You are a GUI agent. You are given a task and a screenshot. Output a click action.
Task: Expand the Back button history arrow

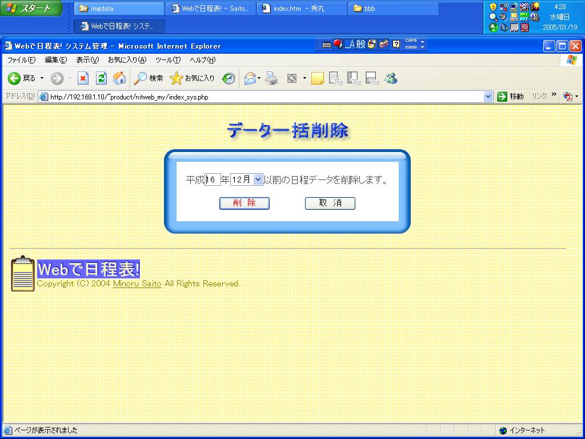(42, 79)
